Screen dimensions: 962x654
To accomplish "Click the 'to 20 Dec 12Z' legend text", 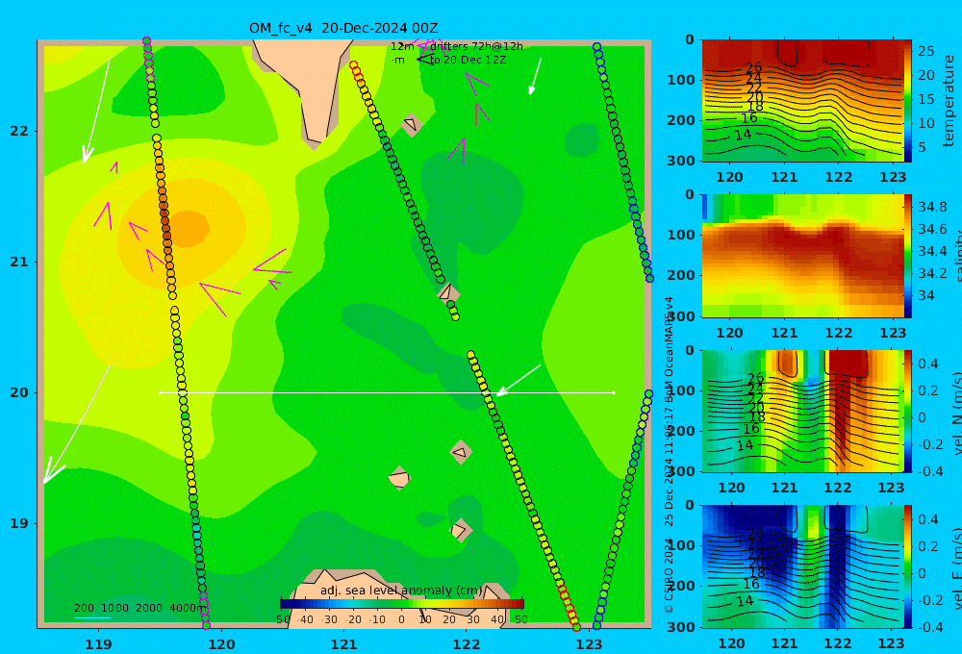I will click(468, 61).
